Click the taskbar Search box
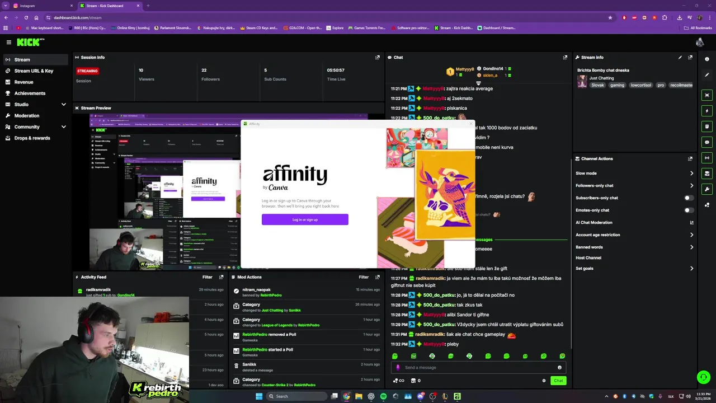This screenshot has height=403, width=716. (295, 396)
